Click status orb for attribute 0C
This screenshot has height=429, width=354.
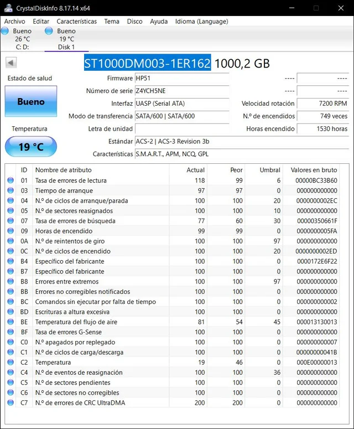point(11,251)
